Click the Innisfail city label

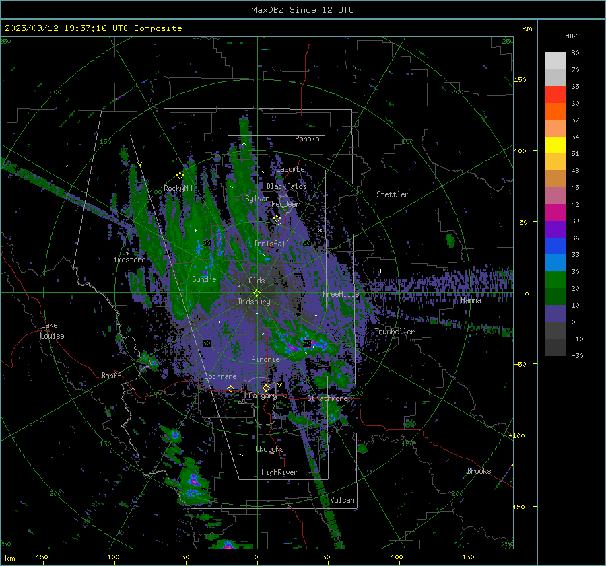pos(271,244)
